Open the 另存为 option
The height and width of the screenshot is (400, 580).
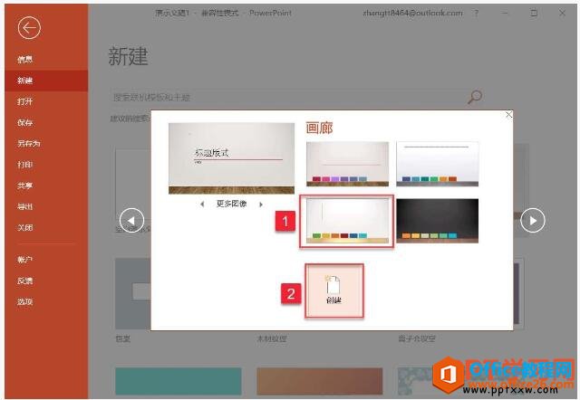click(x=28, y=143)
